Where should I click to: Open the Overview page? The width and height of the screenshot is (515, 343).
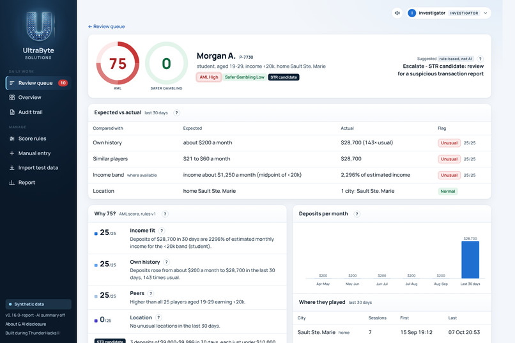coord(38,98)
